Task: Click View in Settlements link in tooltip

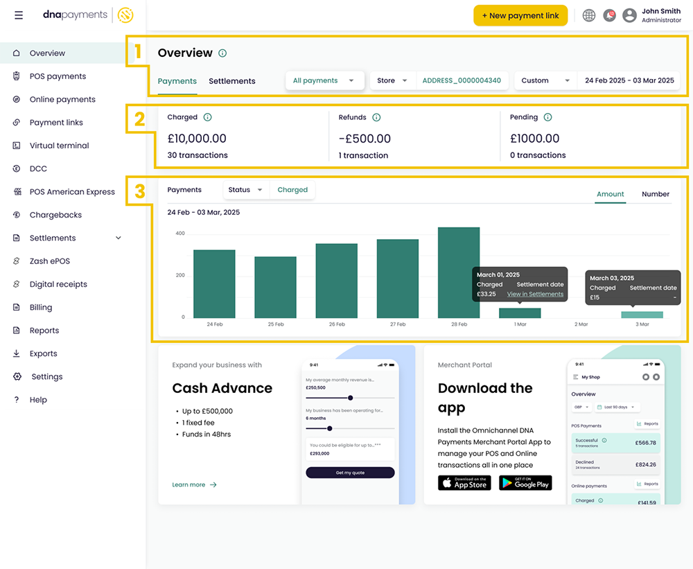Action: click(535, 294)
